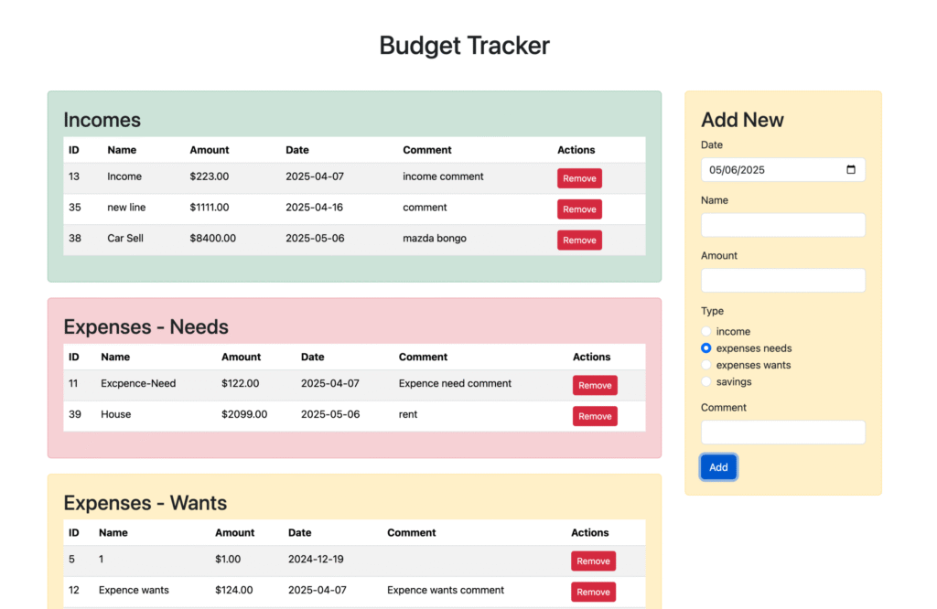Click the Amount column header in Incomes
Viewport: 937px width, 609px height.
[210, 150]
